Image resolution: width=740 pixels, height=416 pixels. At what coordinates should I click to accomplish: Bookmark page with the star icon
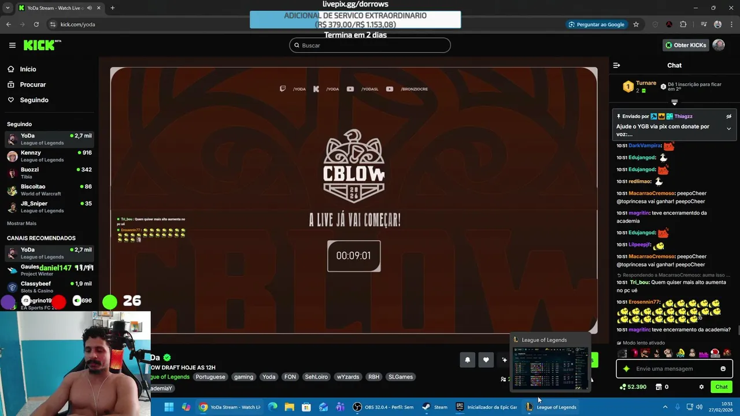[636, 24]
